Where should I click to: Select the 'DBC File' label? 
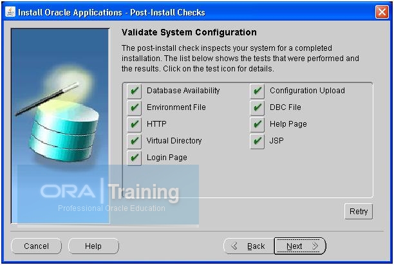(x=285, y=107)
